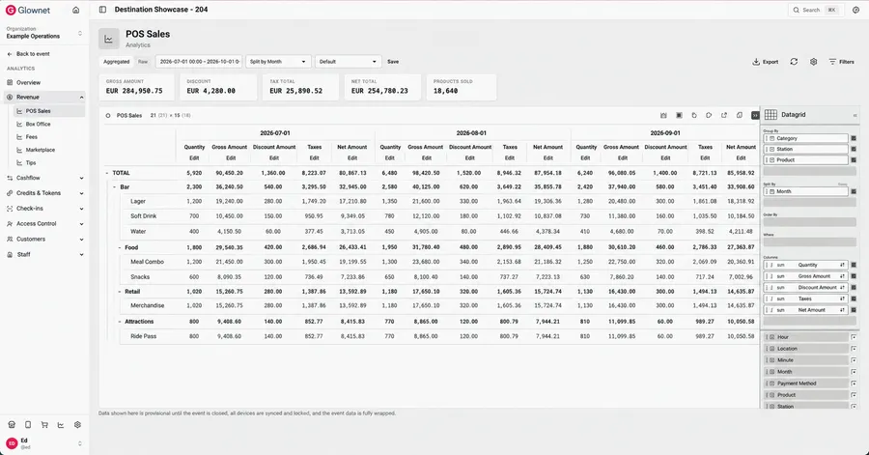Select POS Sales in sidebar

[49, 111]
